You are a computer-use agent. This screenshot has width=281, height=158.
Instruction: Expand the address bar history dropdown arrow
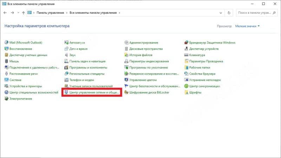pos(221,13)
